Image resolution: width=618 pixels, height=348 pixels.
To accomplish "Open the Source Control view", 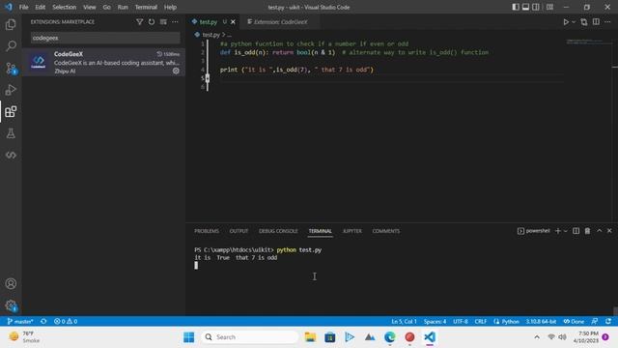I will tap(11, 69).
